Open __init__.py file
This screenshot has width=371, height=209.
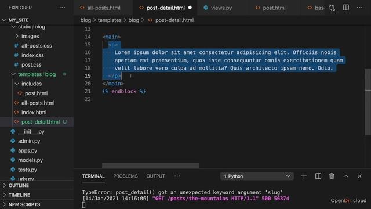(31, 132)
